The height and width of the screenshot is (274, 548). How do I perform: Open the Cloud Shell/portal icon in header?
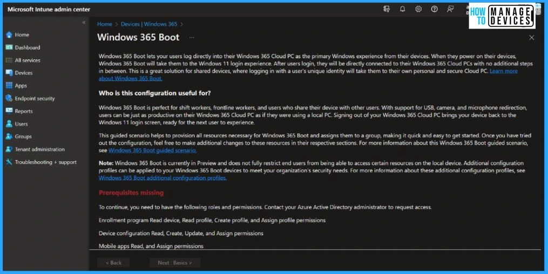387,9
